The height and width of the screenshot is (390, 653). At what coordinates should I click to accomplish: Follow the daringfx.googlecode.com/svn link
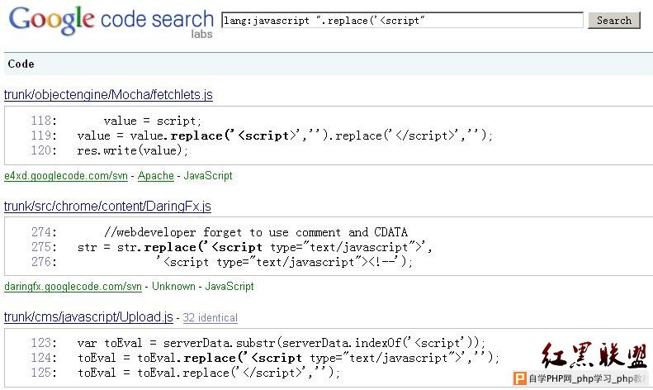[x=73, y=287]
